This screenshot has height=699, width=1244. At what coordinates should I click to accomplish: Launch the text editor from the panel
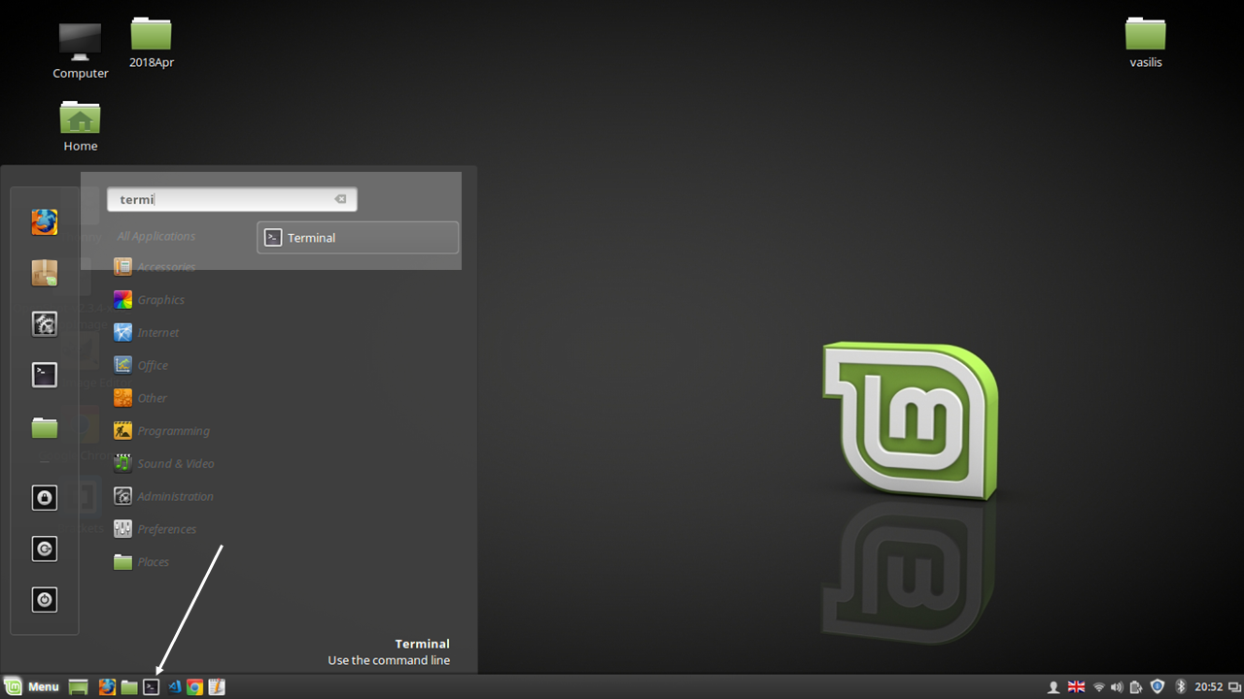pyautogui.click(x=217, y=686)
